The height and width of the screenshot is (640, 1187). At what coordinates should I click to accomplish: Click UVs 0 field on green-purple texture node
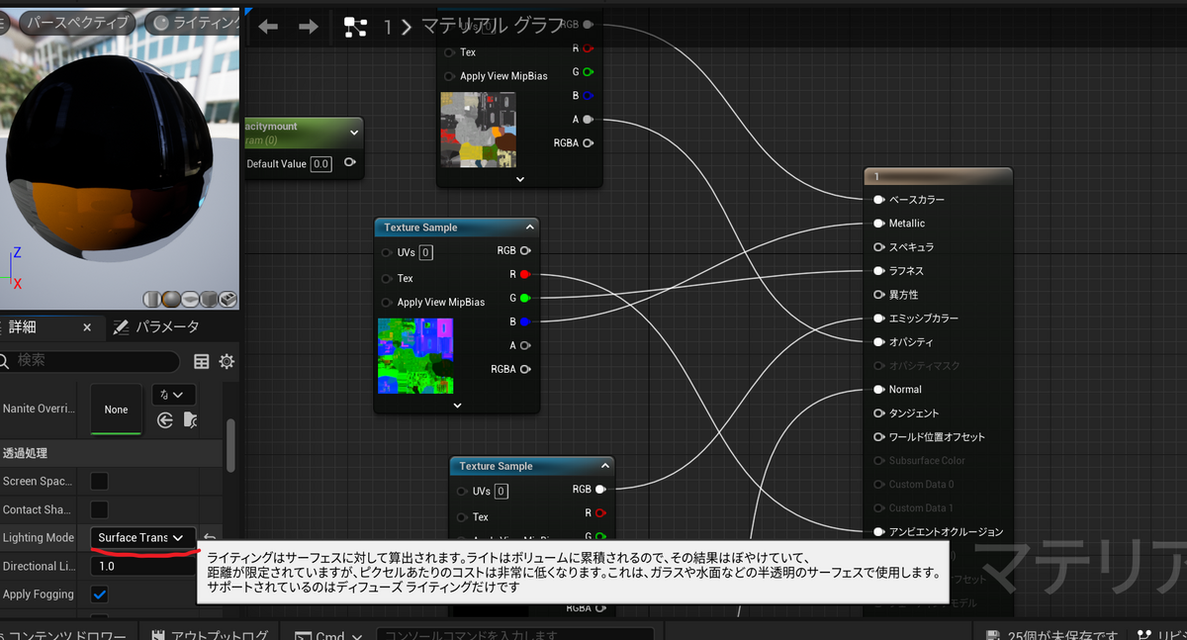click(x=425, y=252)
